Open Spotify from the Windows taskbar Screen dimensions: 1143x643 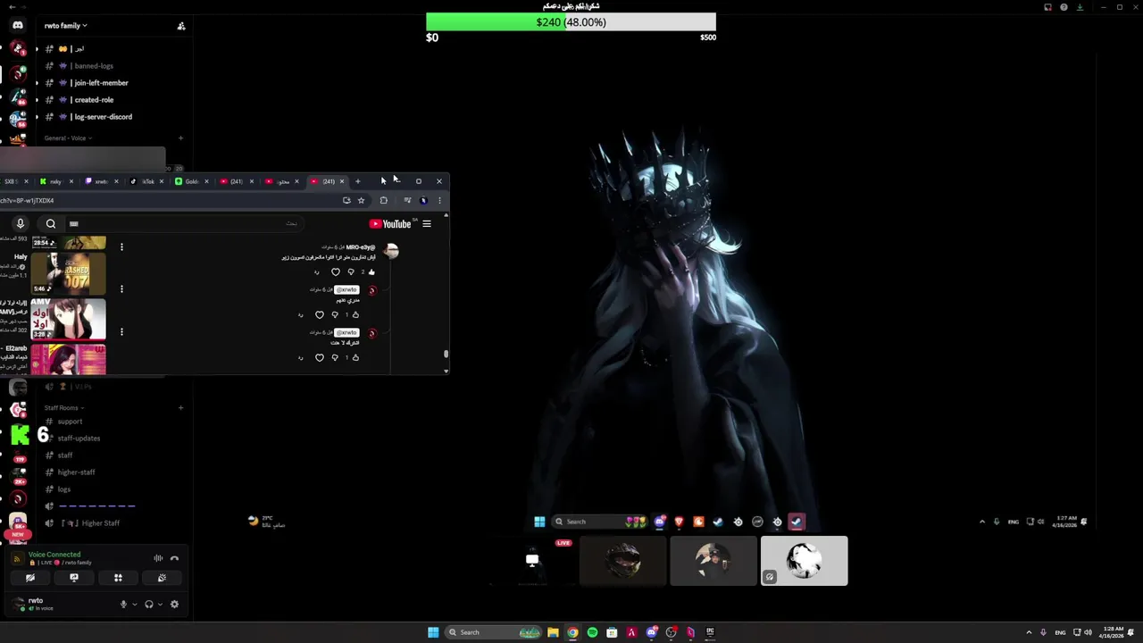point(592,632)
